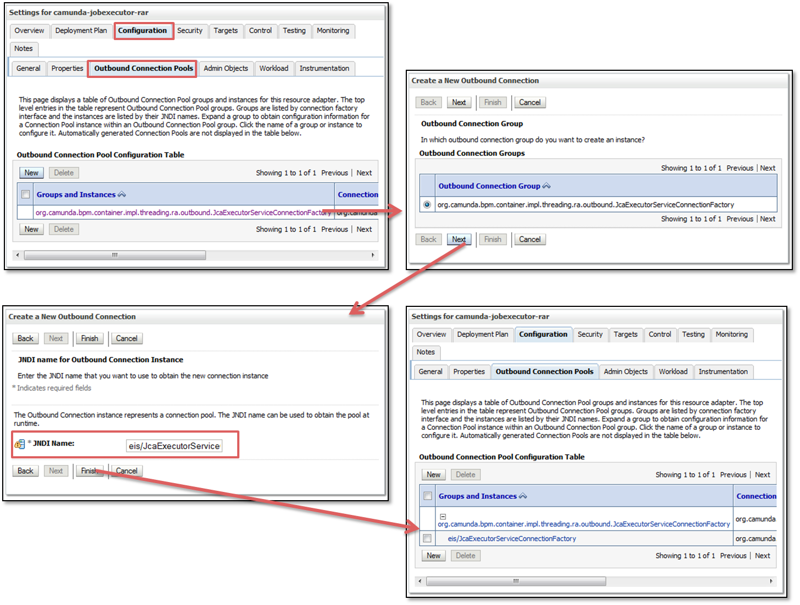Switch to Overview tab in upper Settings panel
The height and width of the screenshot is (605, 800).
point(30,31)
